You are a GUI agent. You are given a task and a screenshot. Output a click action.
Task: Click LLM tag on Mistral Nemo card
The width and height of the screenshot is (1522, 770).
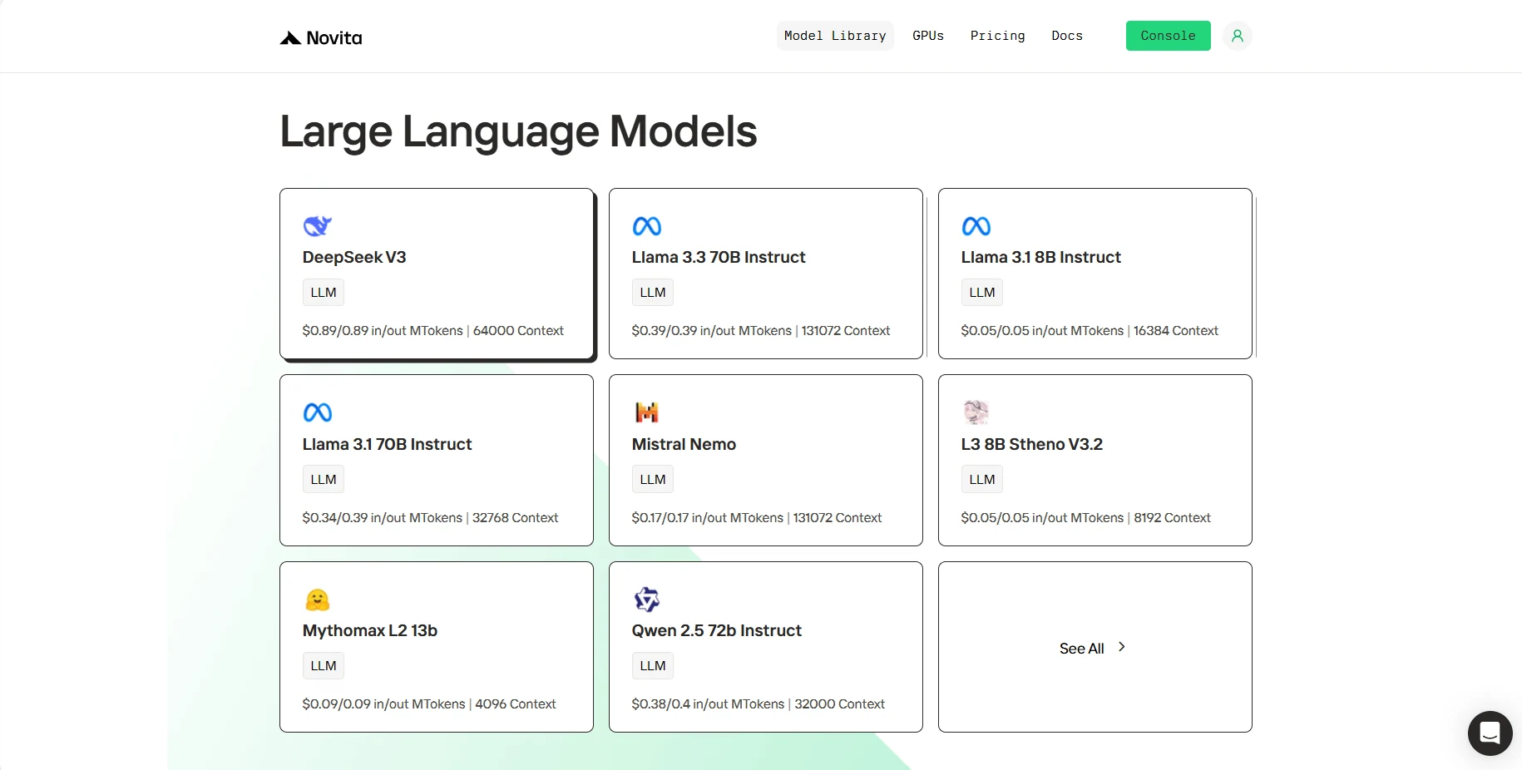pos(653,480)
